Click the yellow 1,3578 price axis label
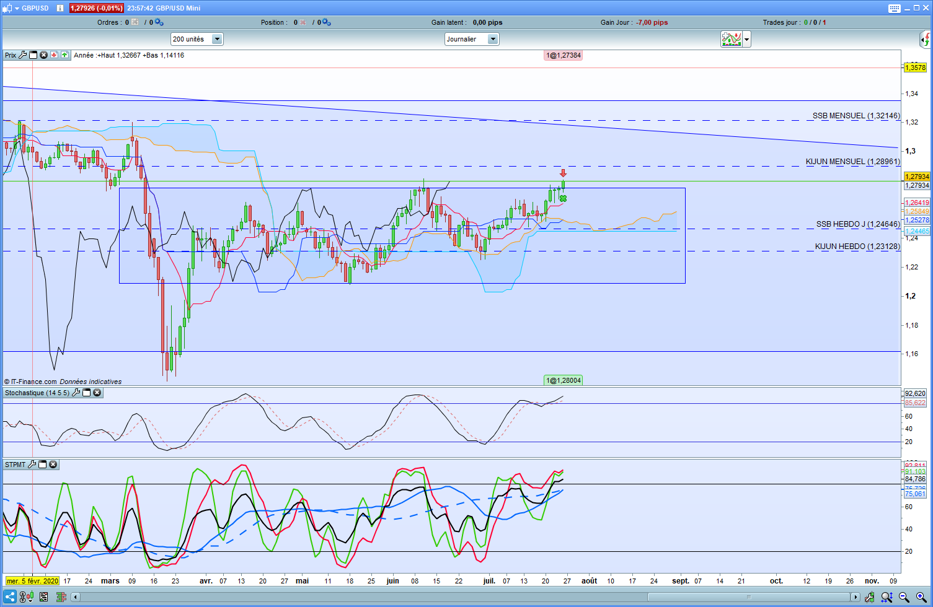Viewport: 933px width, 607px height. 915,68
